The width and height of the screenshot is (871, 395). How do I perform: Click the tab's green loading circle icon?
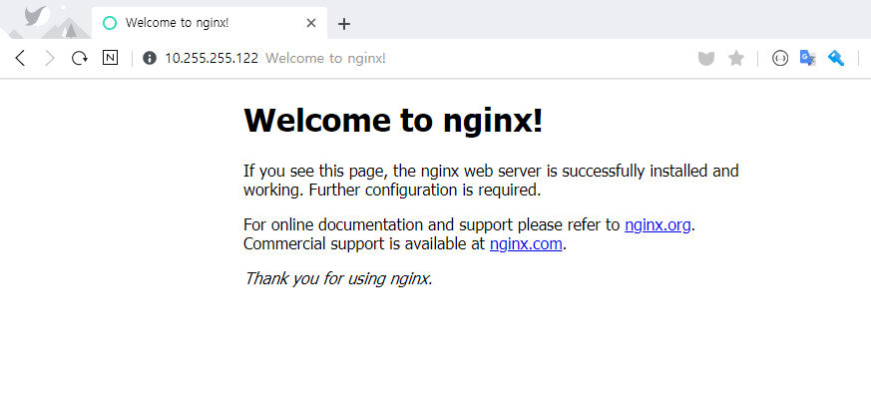[110, 23]
